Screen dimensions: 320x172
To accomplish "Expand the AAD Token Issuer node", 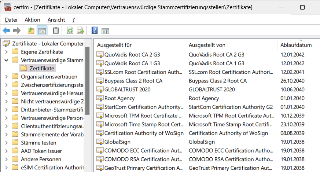I will 6,151.
